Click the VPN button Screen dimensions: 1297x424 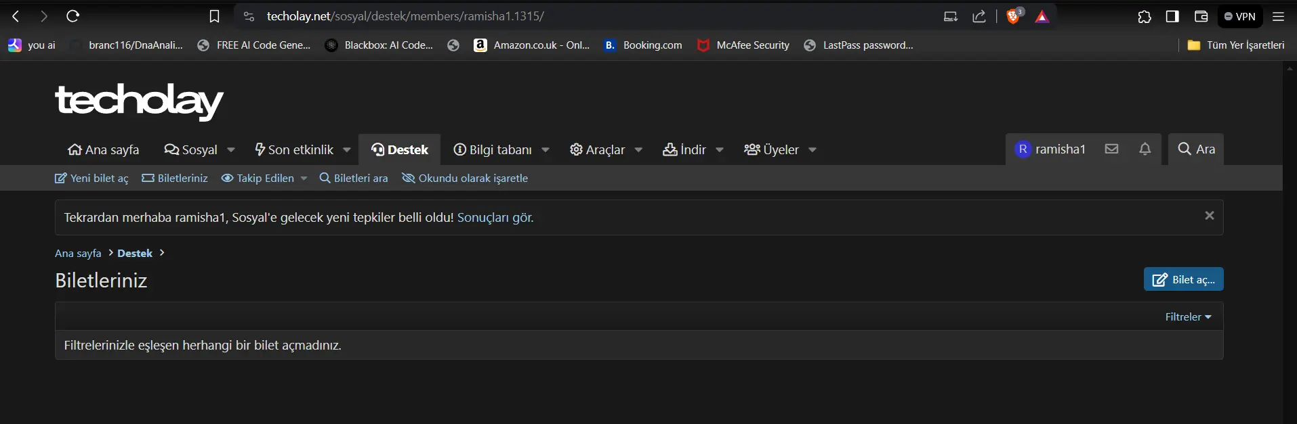[x=1240, y=16]
